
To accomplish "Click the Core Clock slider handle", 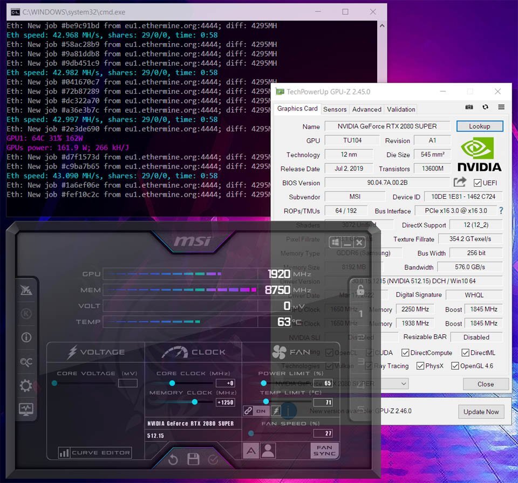I will coord(172,383).
